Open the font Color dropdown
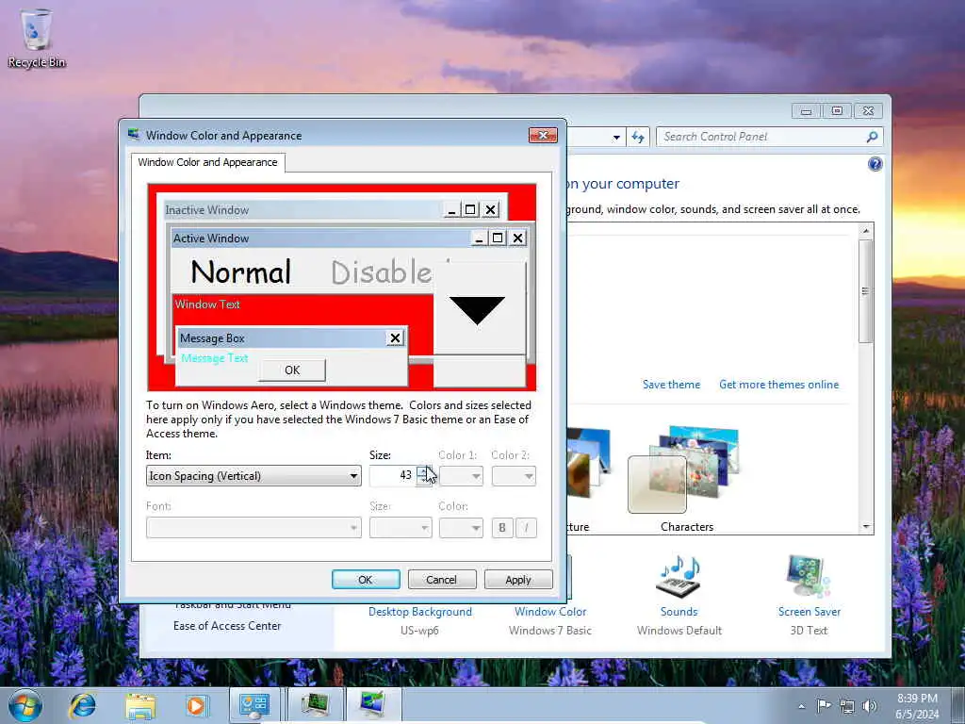The height and width of the screenshot is (724, 965). [461, 528]
